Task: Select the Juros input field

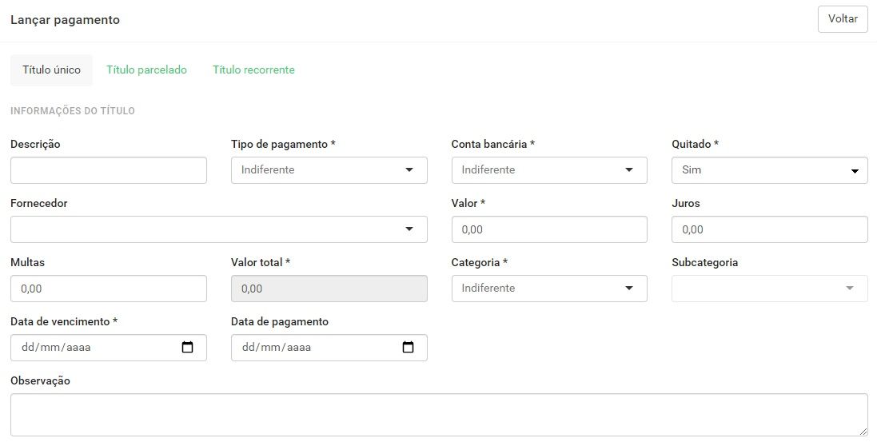Action: coord(770,229)
